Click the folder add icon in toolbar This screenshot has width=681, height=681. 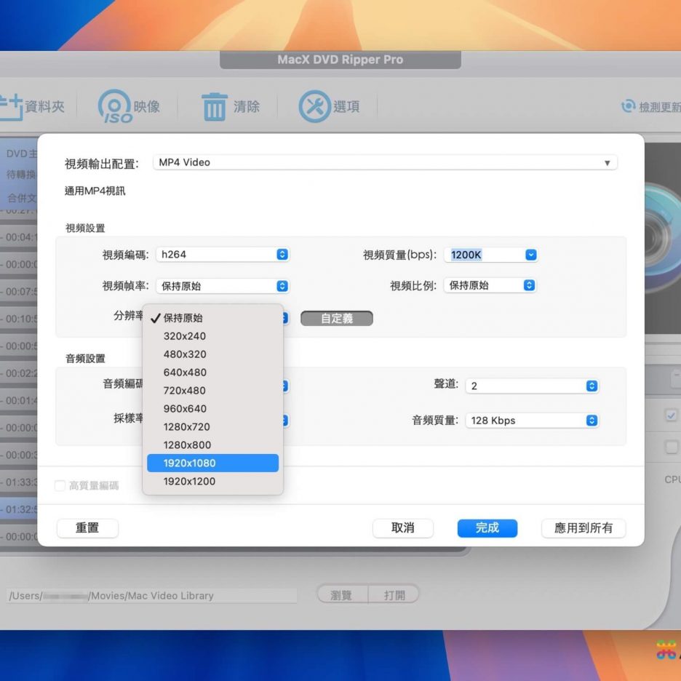(x=10, y=107)
